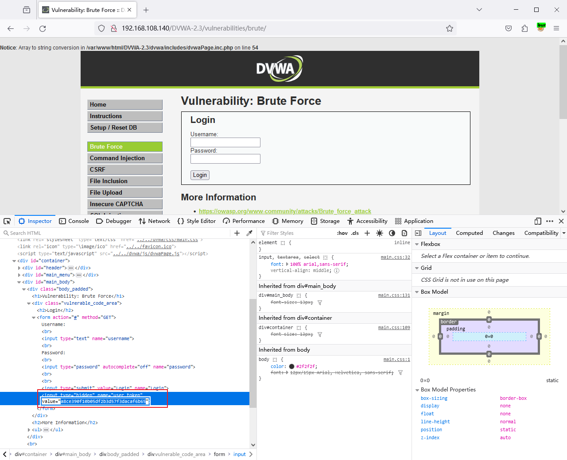The image size is (567, 460).
Task: Open the Firefox View icon
Action: pos(27,10)
